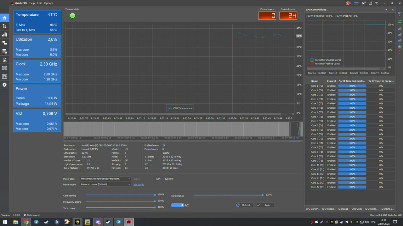Switch to the CPU Tempe... tab
Viewport: 403px width, 226px height.
pyautogui.click(x=329, y=209)
